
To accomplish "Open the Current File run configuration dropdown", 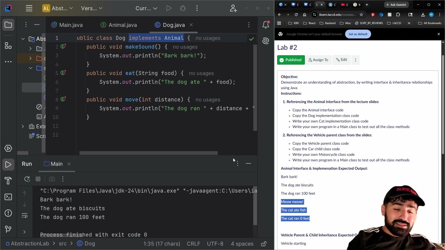I will tap(146, 8).
